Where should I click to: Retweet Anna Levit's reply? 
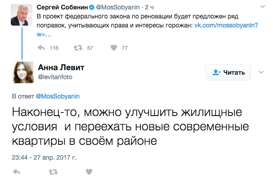[x=53, y=172]
